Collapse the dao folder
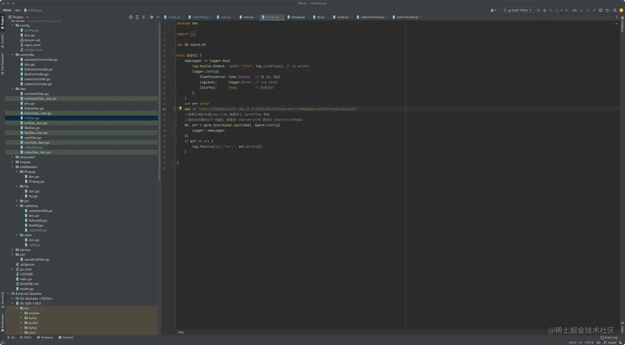 tap(12, 89)
